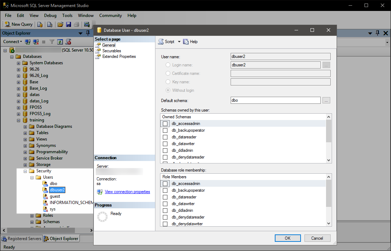The image size is (391, 251).
Task: Open the Edit menu
Action: 20,16
